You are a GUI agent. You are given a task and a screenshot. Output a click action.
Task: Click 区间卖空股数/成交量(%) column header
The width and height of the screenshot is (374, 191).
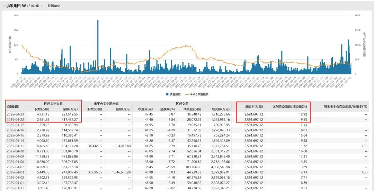click(289, 107)
